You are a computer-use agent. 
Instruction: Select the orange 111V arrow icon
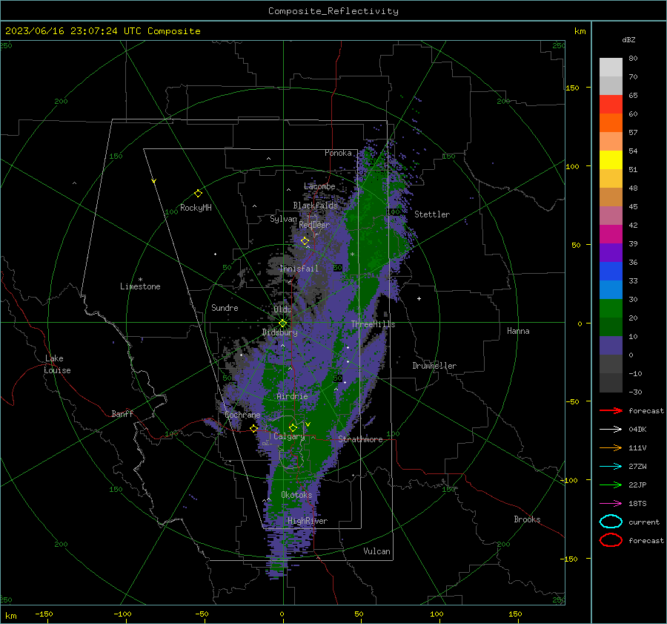(611, 447)
